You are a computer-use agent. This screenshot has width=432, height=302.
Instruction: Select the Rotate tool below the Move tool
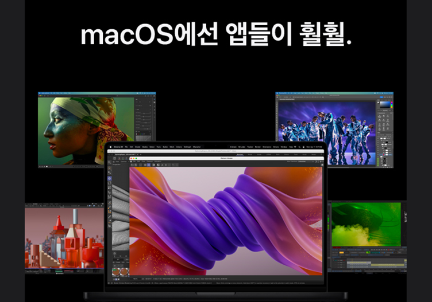pos(109,183)
